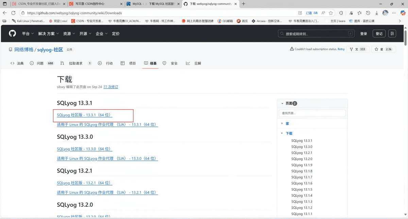Open the read aloud icon in address bar
Viewport: 408px width, 219px height.
point(323,13)
